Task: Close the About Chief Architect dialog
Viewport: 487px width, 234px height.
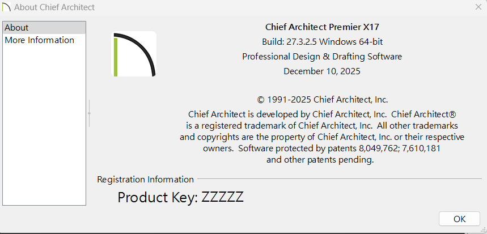Action: (478, 7)
